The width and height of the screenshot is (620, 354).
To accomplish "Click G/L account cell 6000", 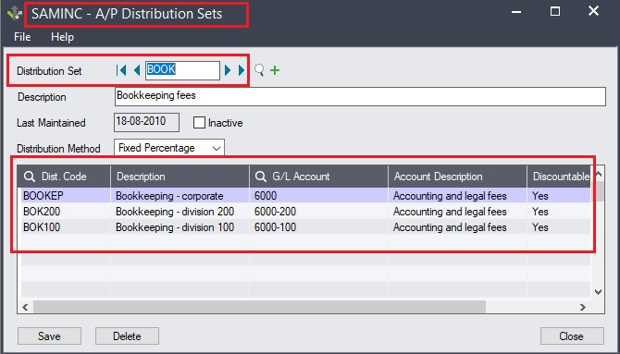I will [x=318, y=196].
